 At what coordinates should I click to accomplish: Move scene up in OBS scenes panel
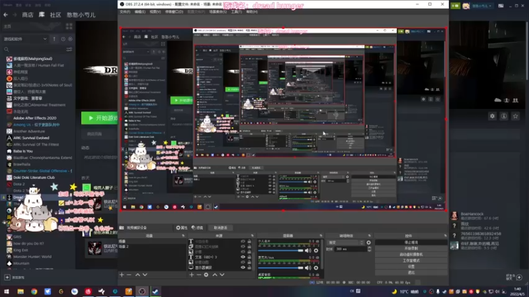(138, 275)
